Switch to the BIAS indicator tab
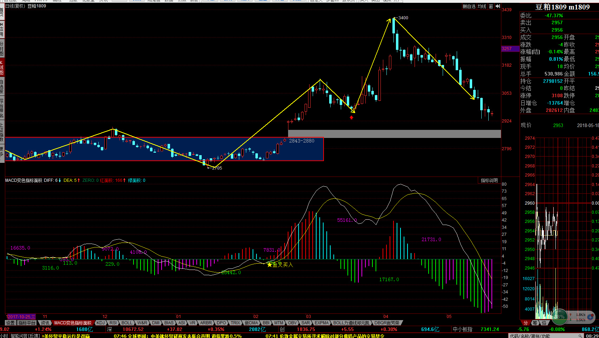Viewport: 599px width, 338px height. click(x=169, y=323)
